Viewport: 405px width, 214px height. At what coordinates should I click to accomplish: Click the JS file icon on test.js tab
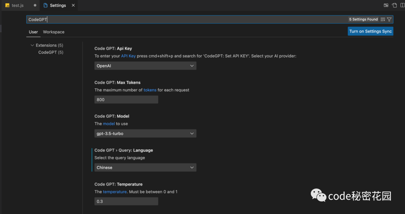7,5
